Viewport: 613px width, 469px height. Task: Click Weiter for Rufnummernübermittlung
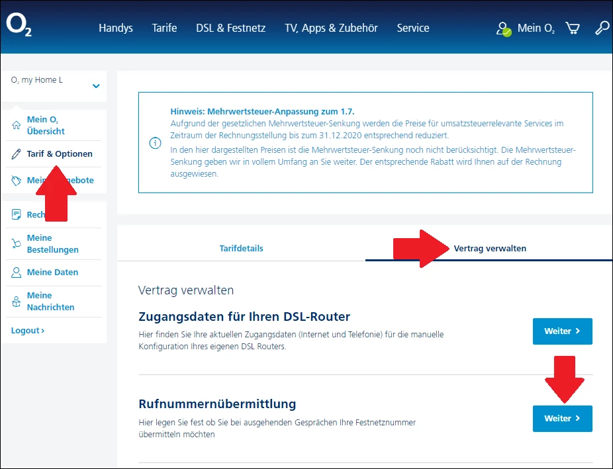562,419
